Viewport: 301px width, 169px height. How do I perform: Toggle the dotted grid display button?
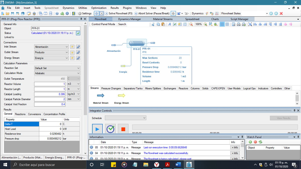pos(227,24)
